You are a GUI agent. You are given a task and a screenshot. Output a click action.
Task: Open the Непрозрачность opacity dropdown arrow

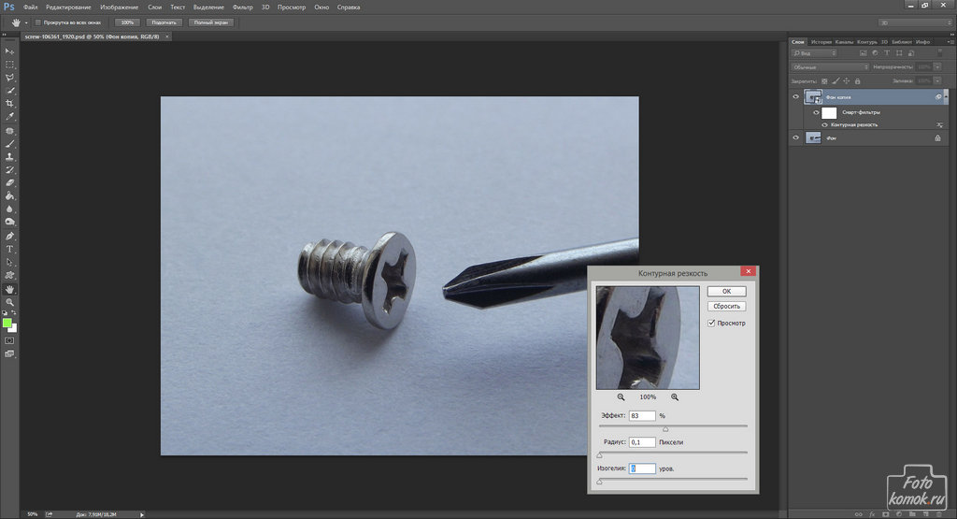point(938,67)
